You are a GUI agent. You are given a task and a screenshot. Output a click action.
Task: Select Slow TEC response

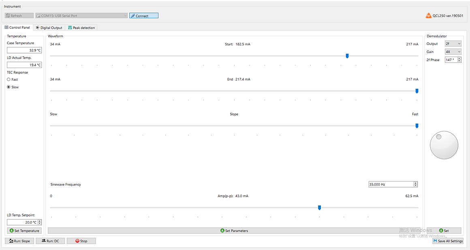tap(9, 87)
